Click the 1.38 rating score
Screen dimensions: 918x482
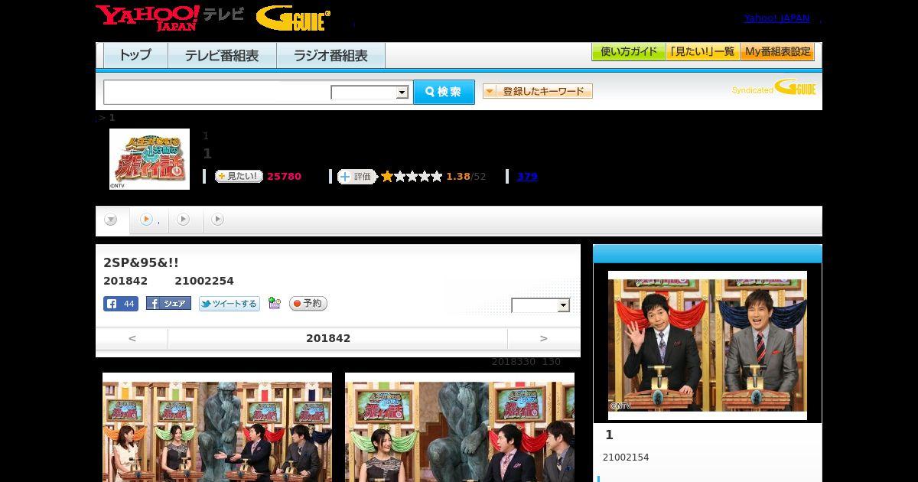[458, 177]
